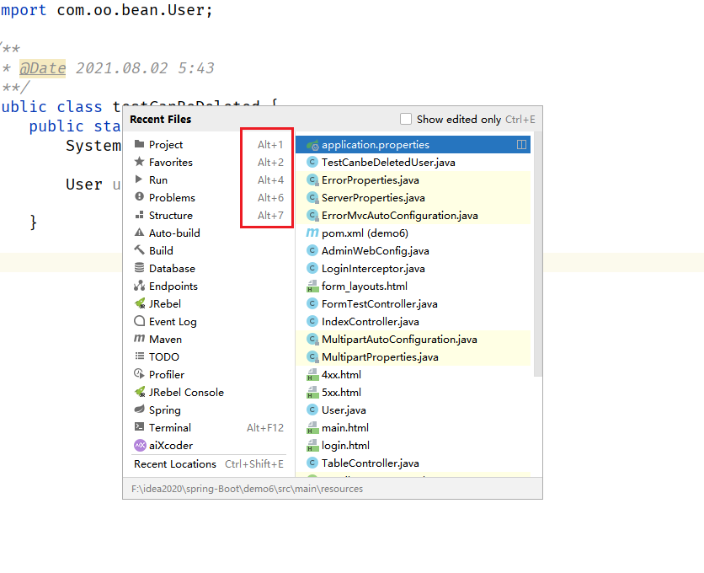Click the aiXcoder purple icon
The image size is (704, 573).
point(140,445)
